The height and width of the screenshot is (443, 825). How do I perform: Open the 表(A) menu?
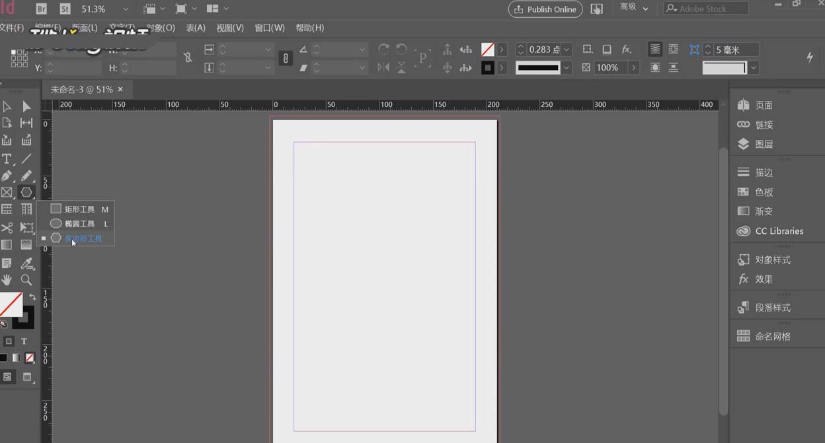pos(196,28)
